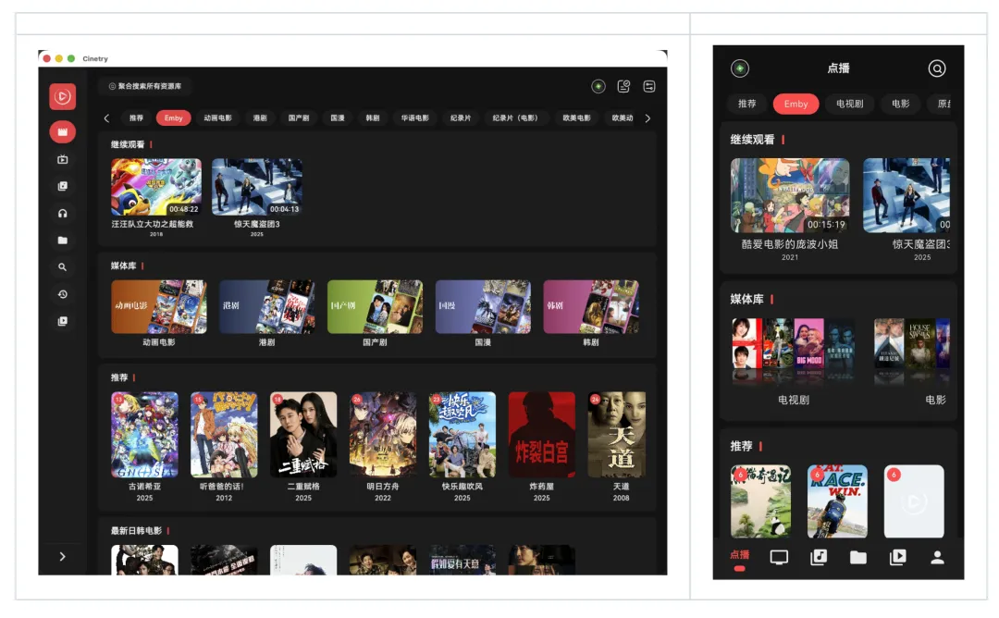Tap the playlist icon in mobile bottom bar
999x618 pixels.
897,558
